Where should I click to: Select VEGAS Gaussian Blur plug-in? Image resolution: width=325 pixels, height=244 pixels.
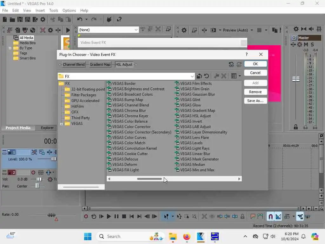coord(197,94)
